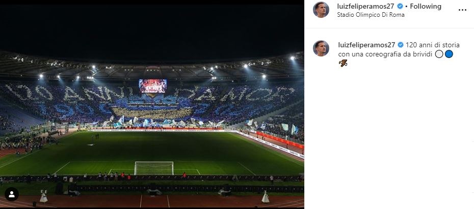Open the profile avatar beside the caption
This screenshot has width=474, height=209.
(321, 48)
